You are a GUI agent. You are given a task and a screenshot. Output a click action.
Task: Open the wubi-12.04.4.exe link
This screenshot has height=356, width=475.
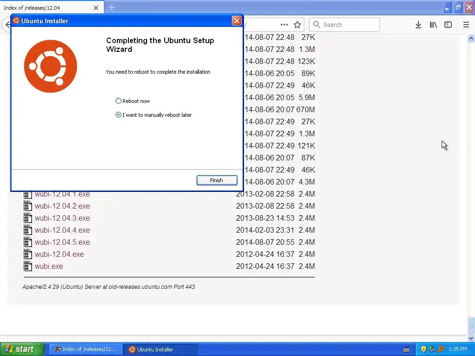[x=62, y=230]
